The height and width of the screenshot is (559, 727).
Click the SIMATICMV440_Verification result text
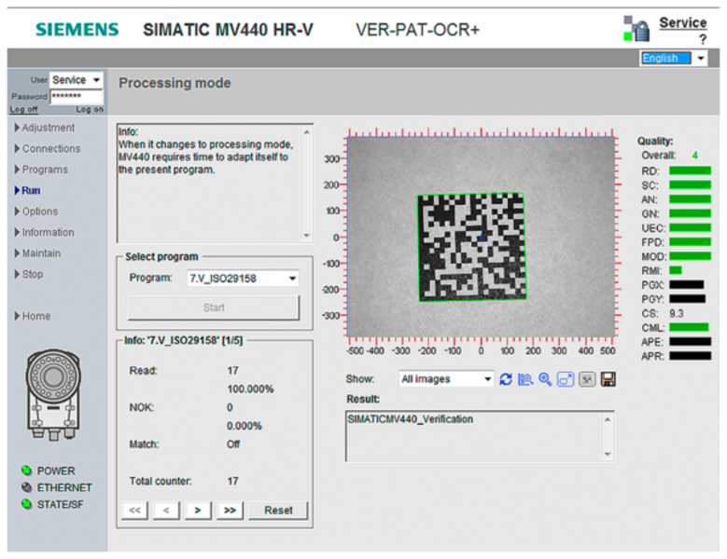[411, 419]
